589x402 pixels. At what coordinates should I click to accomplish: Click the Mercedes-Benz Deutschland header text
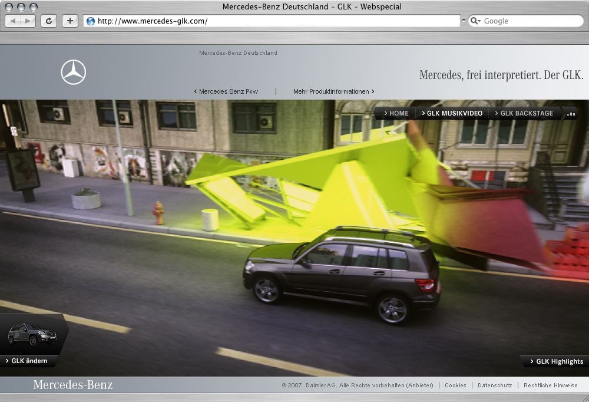pyautogui.click(x=238, y=53)
